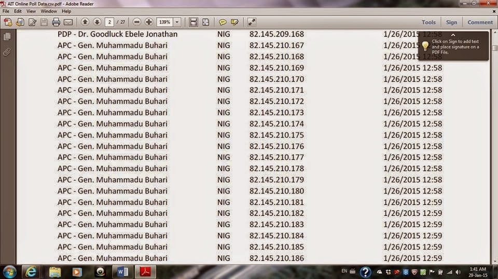This screenshot has width=498, height=279.
Task: Collapse the Sign tip popup with caret
Action: [x=453, y=35]
